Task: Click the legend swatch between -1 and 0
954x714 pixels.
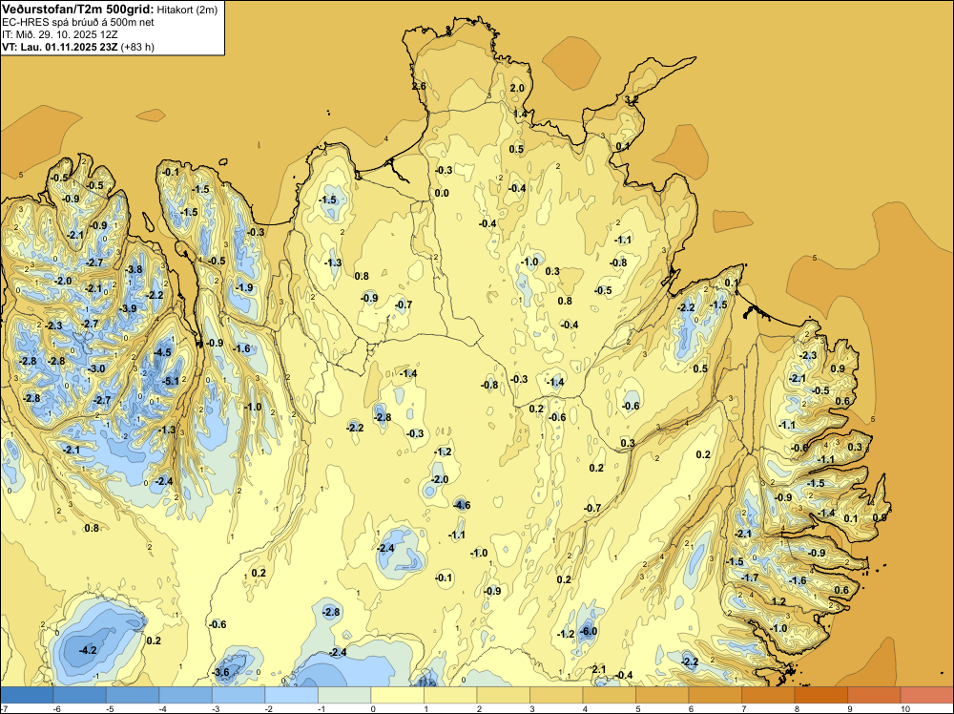Action: 344,695
